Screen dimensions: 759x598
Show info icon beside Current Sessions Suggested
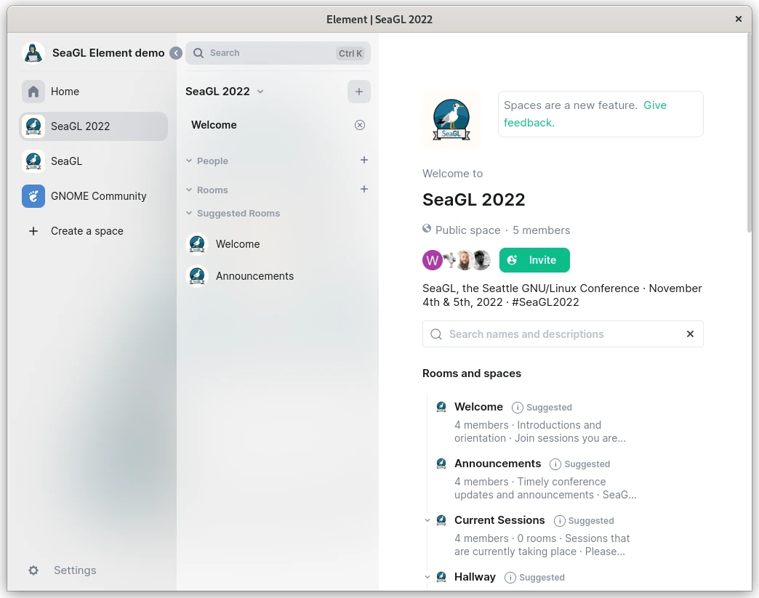click(x=560, y=521)
